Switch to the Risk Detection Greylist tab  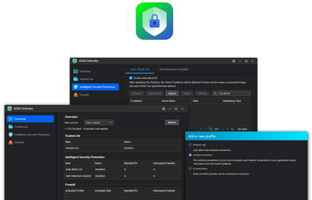[174, 69]
